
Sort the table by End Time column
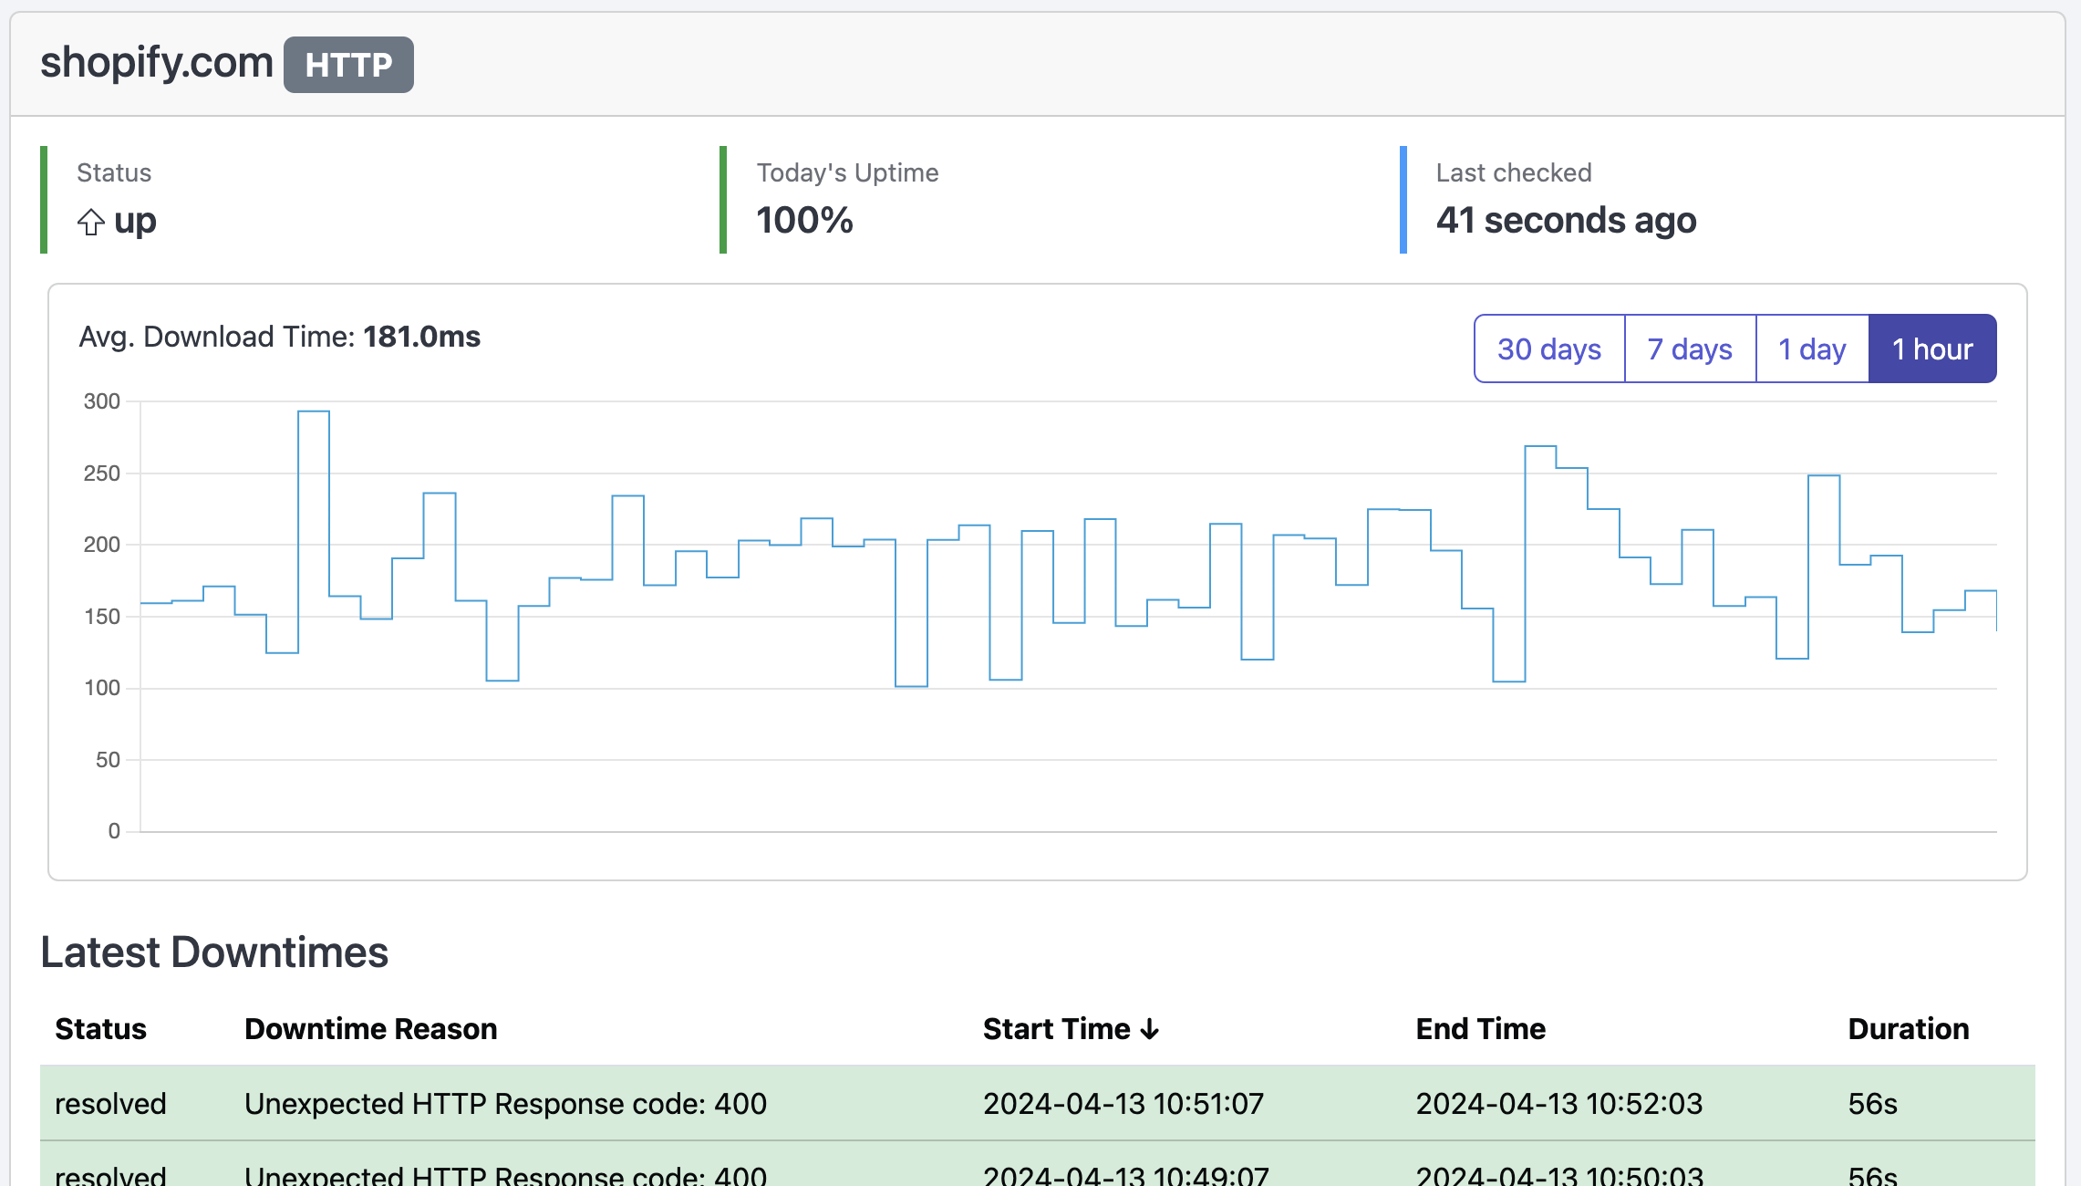tap(1479, 1028)
